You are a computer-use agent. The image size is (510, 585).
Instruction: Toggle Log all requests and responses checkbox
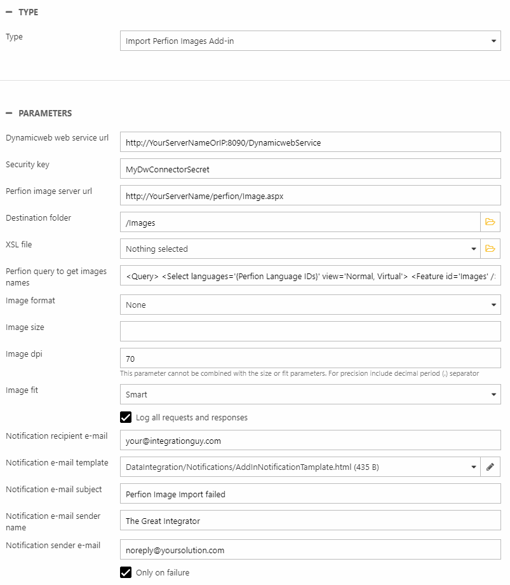tap(126, 418)
